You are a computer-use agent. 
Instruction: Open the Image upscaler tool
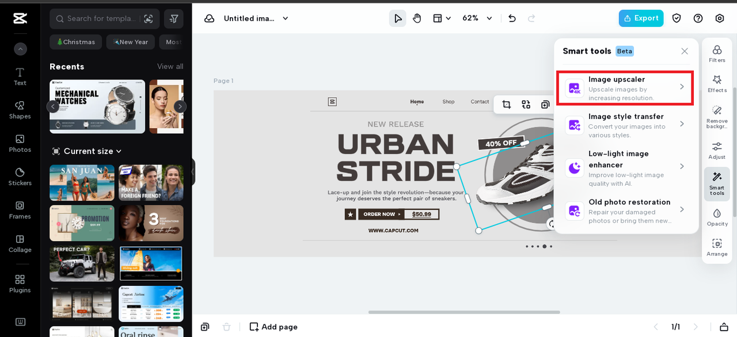pos(625,88)
